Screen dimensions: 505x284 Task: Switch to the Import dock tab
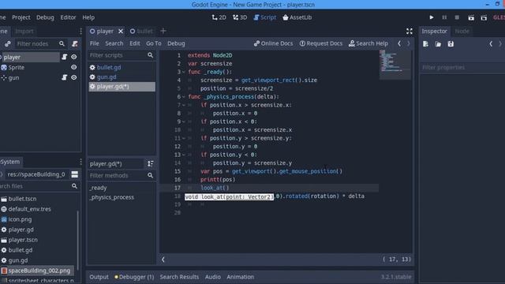[x=24, y=32]
